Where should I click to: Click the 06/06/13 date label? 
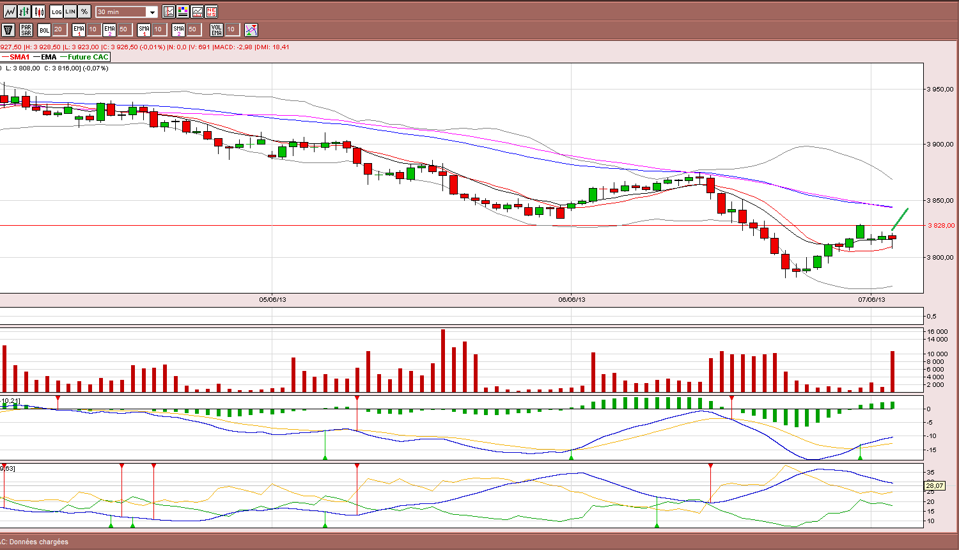coord(572,299)
